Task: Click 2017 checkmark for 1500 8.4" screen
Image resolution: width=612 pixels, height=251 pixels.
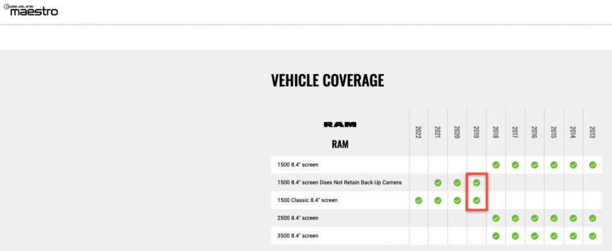Action: pyautogui.click(x=515, y=165)
